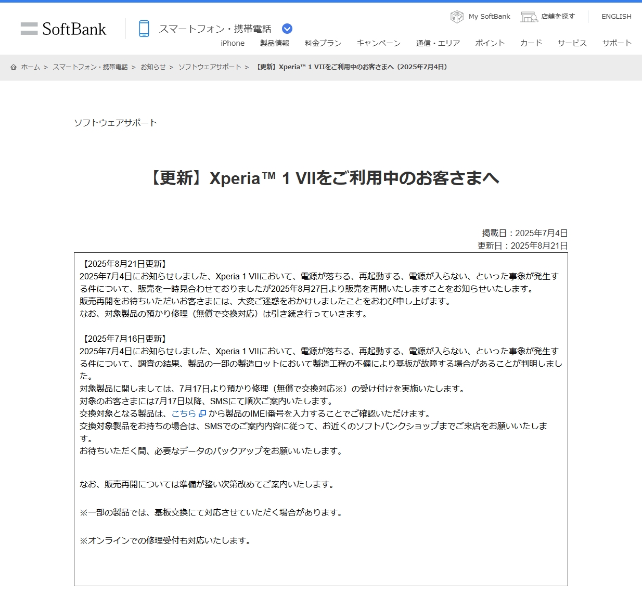The height and width of the screenshot is (593, 642).
Task: Click the こちら IMEI check link
Action: 184,414
